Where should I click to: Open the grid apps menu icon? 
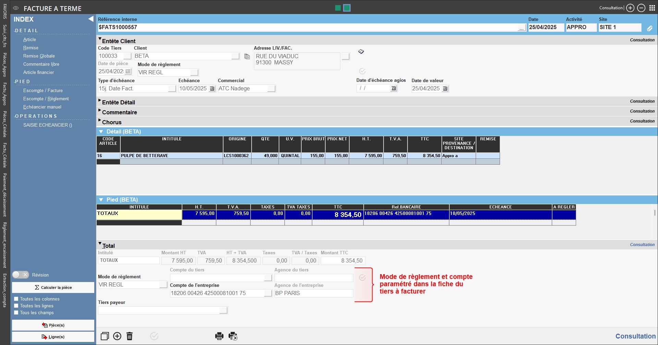click(652, 8)
